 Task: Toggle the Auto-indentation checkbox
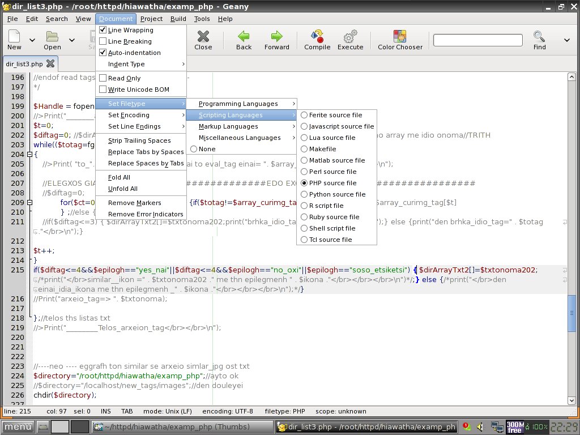103,53
